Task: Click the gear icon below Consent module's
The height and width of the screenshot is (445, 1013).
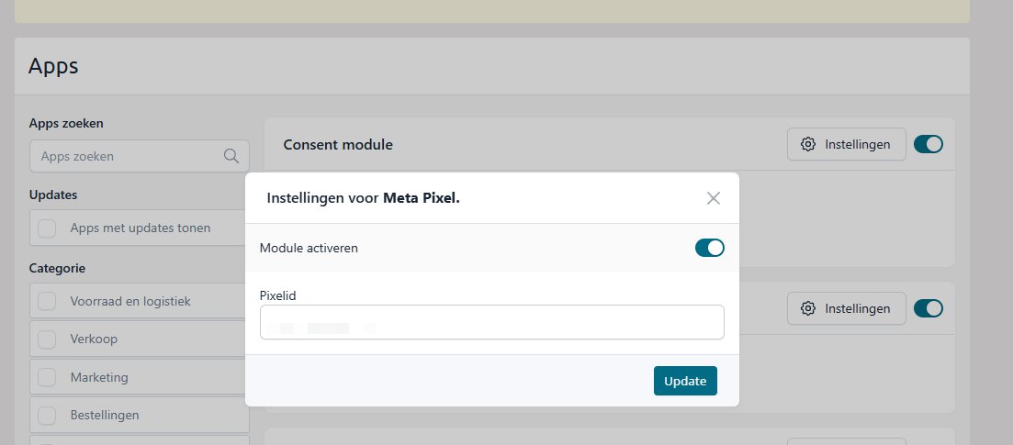Action: (808, 308)
